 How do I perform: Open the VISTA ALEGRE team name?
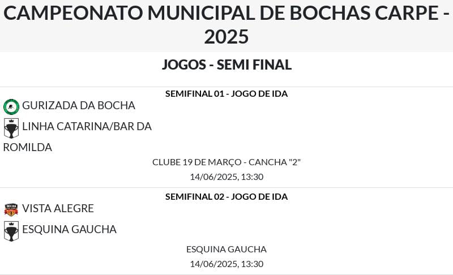coord(58,208)
